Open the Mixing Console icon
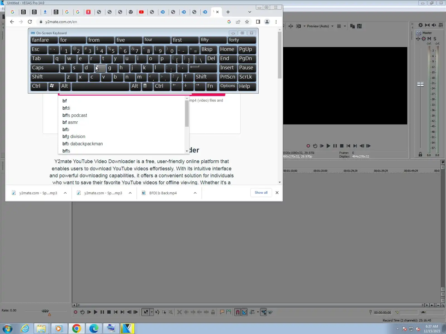 pos(441,25)
